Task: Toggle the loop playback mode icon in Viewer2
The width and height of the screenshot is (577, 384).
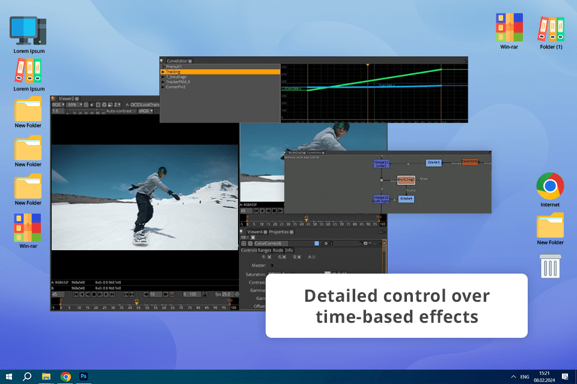Action: 171,295
